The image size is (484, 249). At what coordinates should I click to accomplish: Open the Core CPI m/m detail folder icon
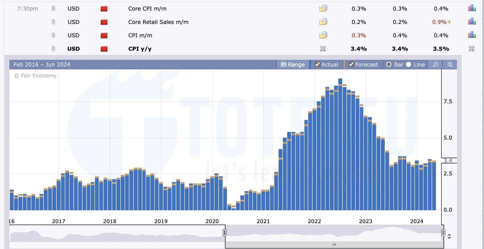(x=323, y=9)
